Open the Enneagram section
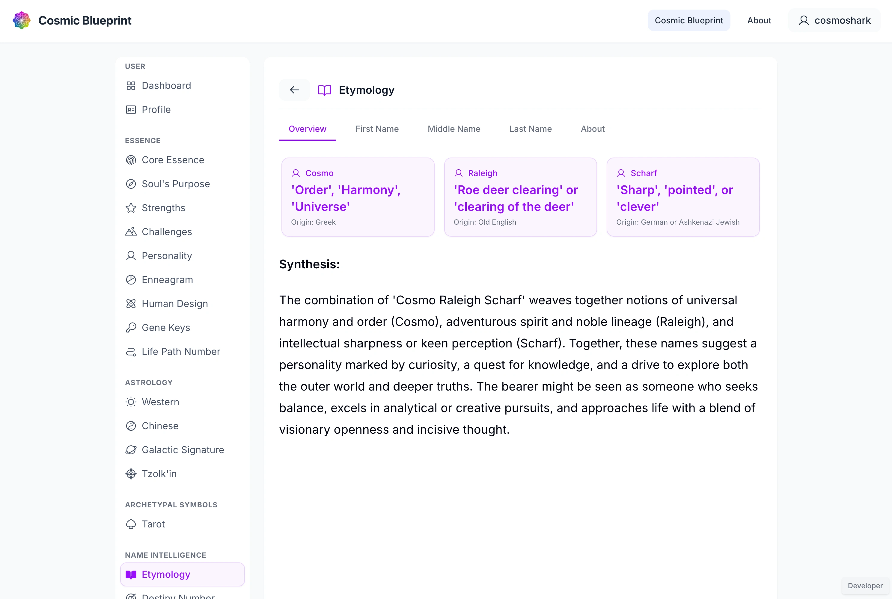892x599 pixels. click(182, 280)
